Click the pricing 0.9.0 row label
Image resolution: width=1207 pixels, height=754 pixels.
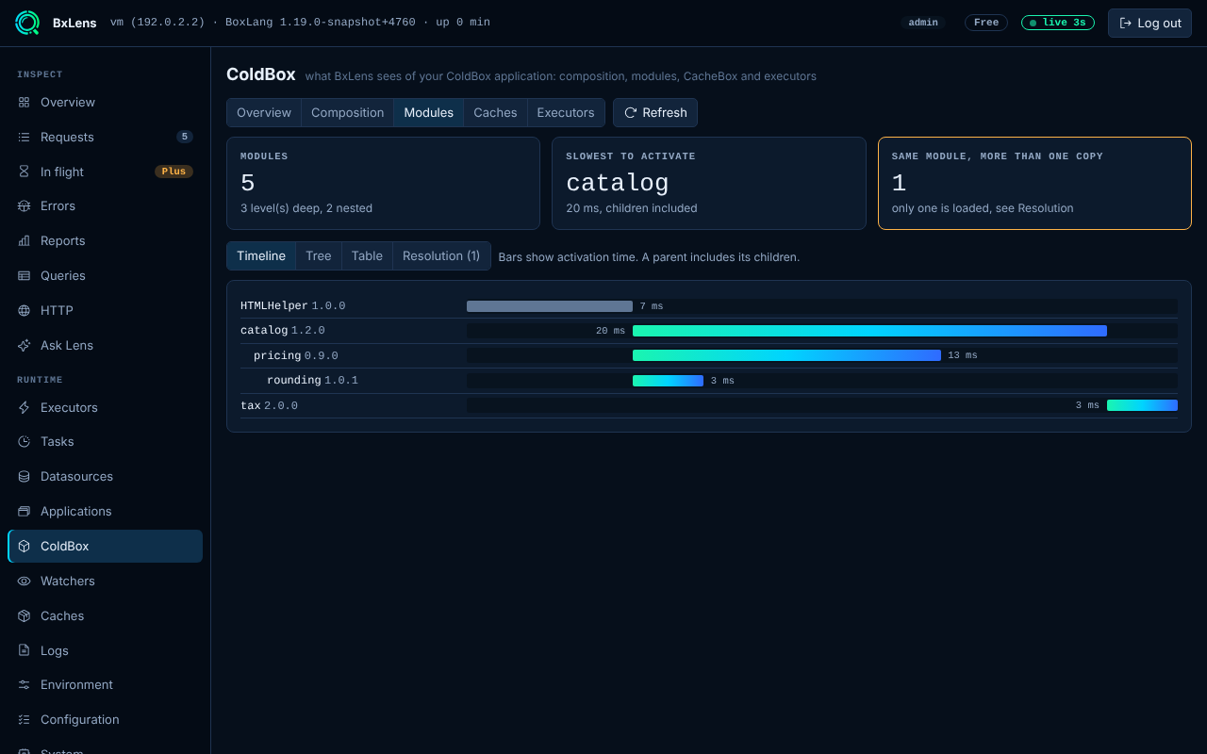pos(296,355)
